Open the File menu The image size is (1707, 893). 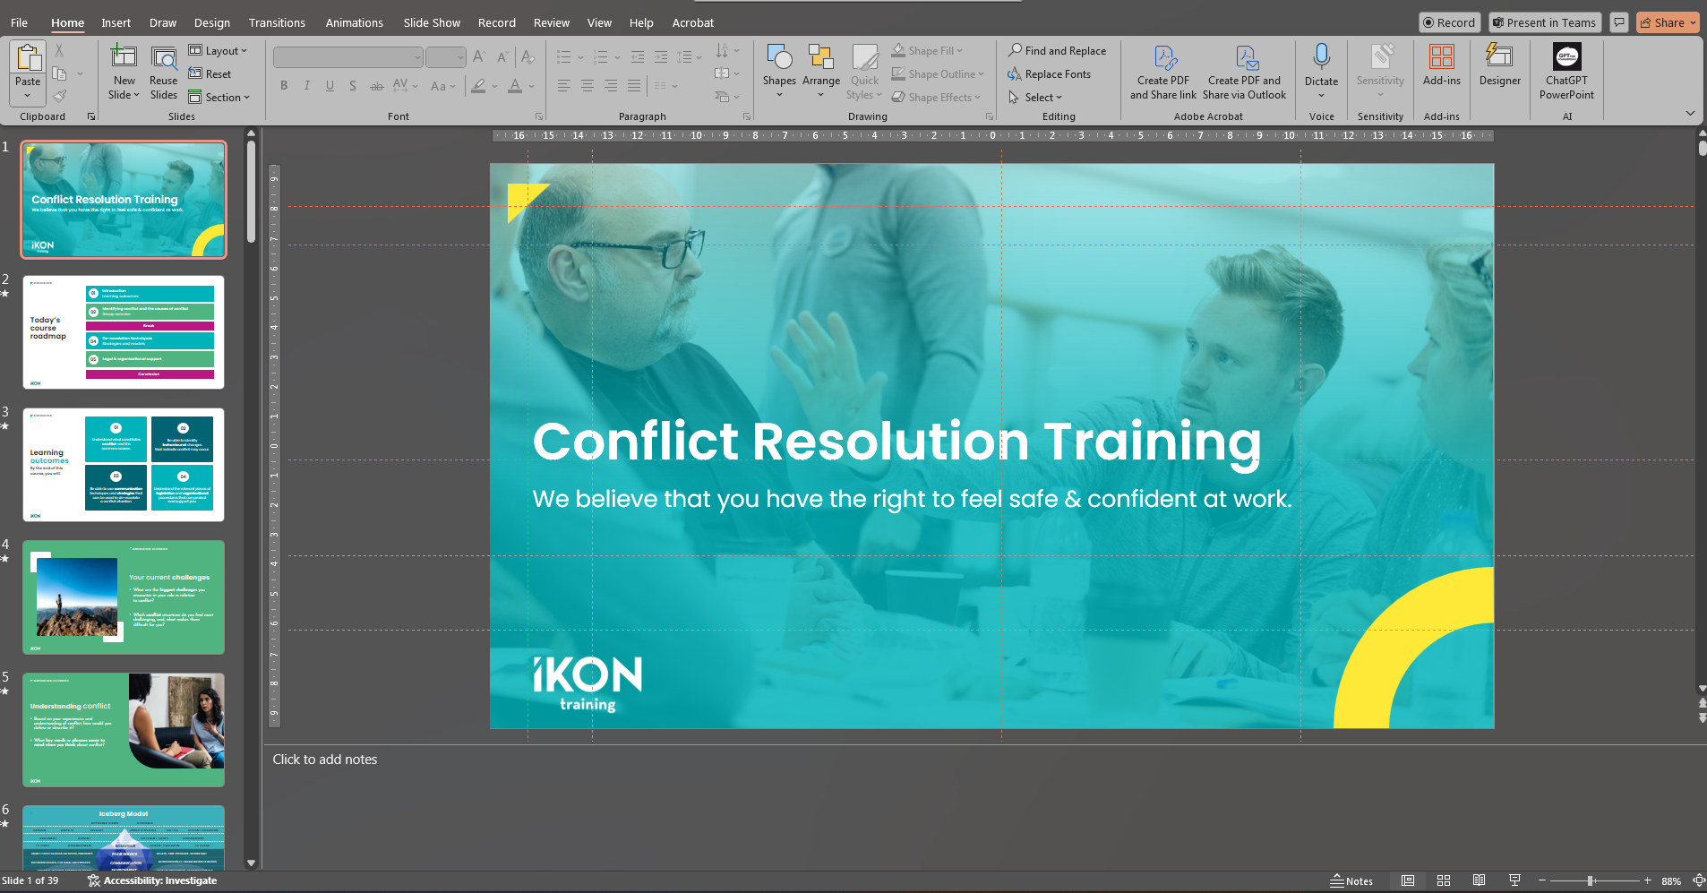click(x=19, y=22)
